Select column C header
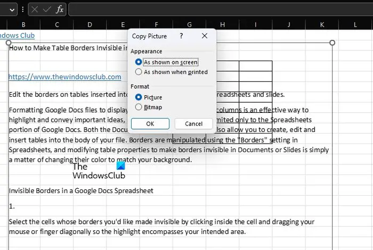The width and height of the screenshot is (373, 250). coord(57,24)
